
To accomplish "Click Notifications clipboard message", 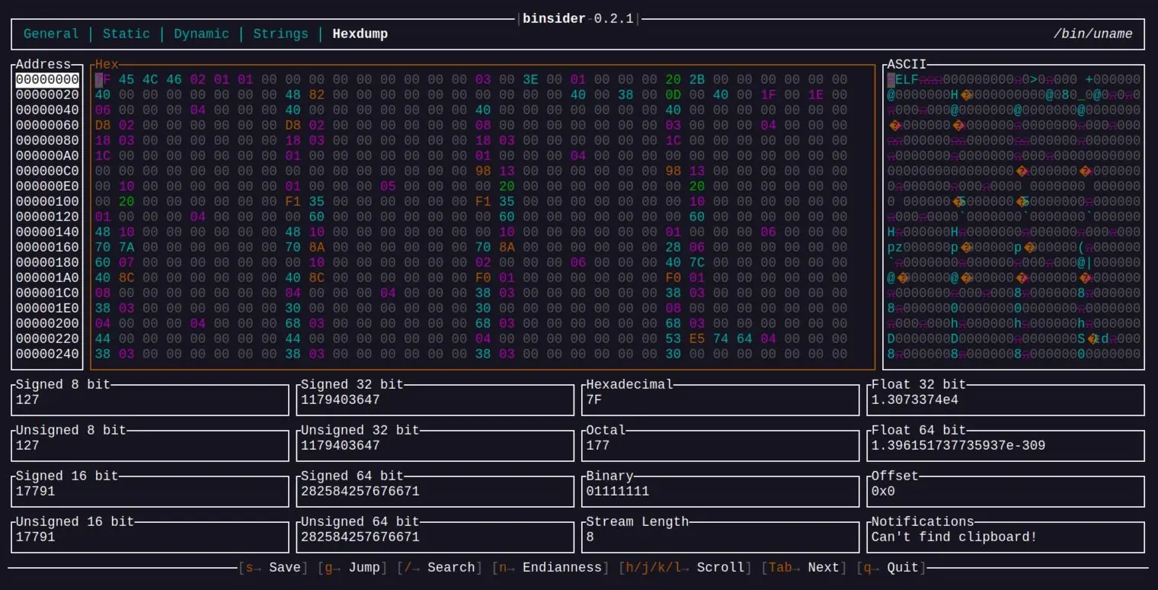I will pos(955,537).
